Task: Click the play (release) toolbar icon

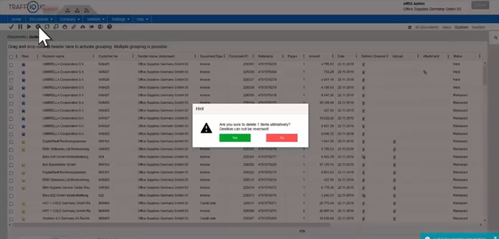Action: coord(29,27)
